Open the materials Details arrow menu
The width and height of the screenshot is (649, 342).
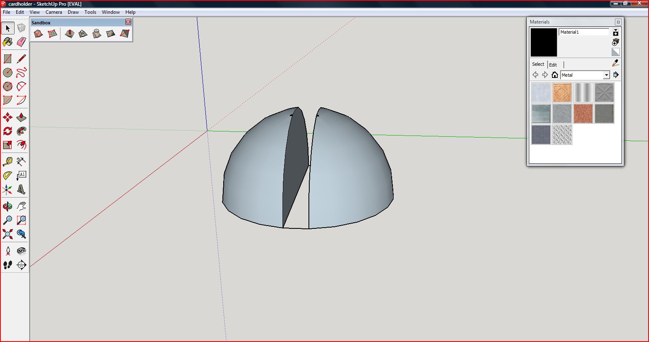click(616, 75)
